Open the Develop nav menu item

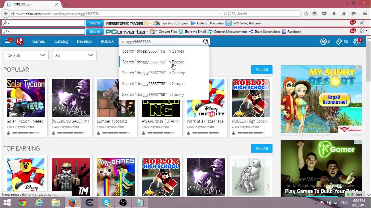(84, 42)
